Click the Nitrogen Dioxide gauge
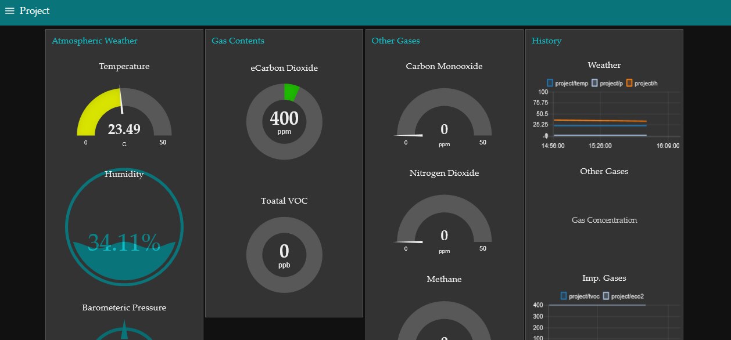The width and height of the screenshot is (731, 340). (445, 223)
